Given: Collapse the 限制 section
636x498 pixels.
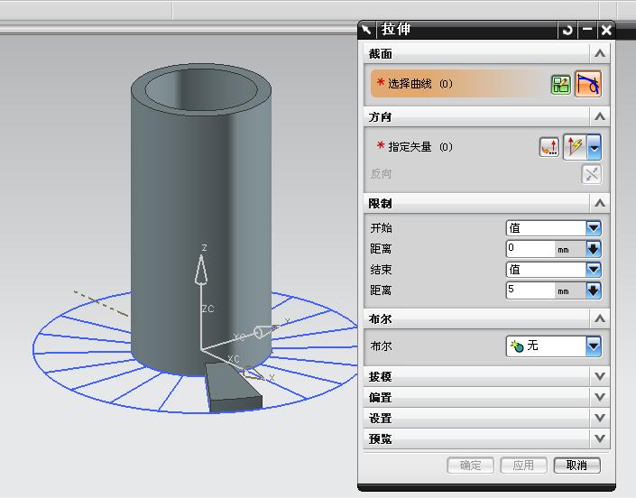Looking at the screenshot, I should coord(600,203).
